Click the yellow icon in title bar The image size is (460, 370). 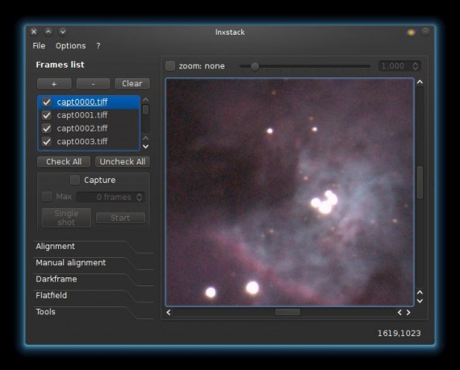click(411, 32)
